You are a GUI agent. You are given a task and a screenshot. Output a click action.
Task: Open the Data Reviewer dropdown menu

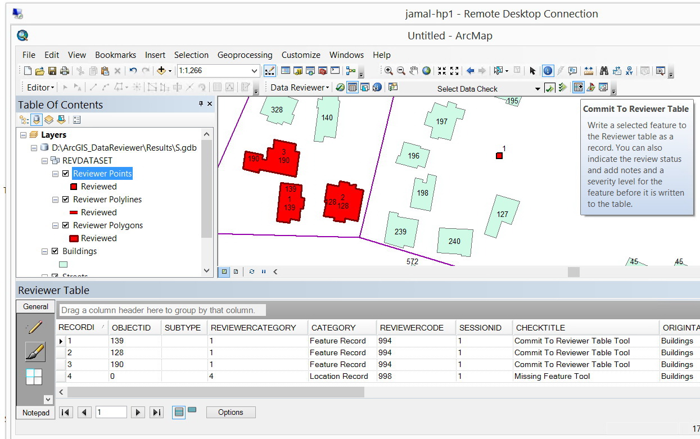click(300, 87)
